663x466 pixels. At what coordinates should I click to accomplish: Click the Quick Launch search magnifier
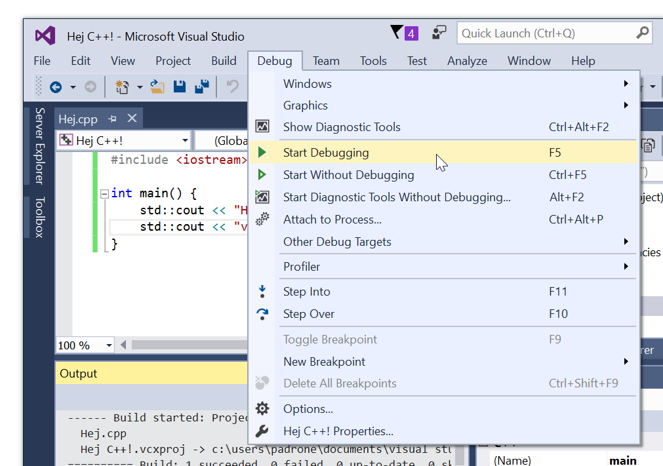tap(642, 33)
